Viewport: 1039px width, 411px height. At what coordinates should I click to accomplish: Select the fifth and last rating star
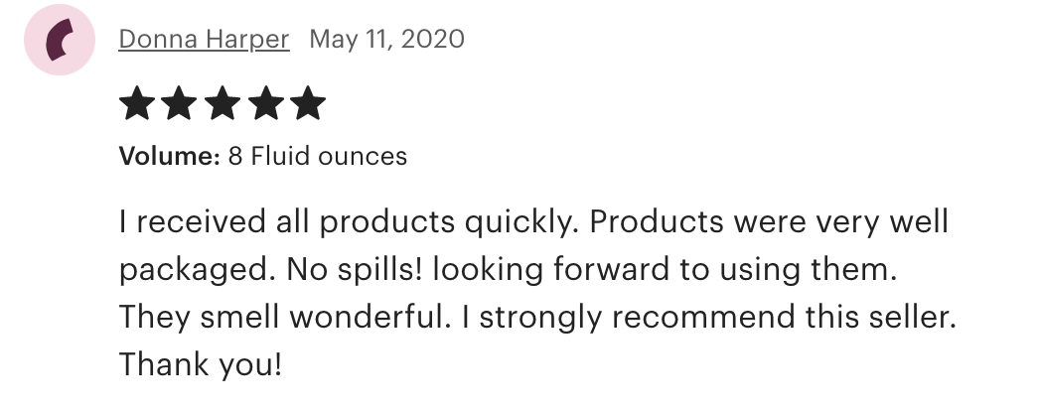tap(307, 103)
